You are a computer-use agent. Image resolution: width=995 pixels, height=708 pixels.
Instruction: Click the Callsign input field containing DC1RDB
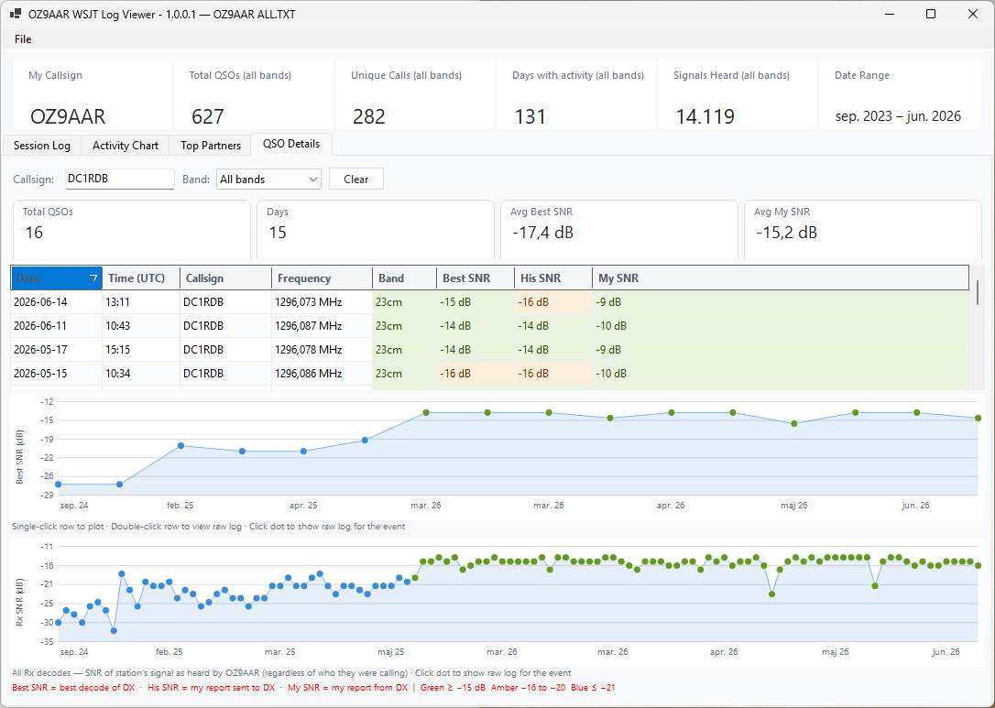(x=120, y=179)
